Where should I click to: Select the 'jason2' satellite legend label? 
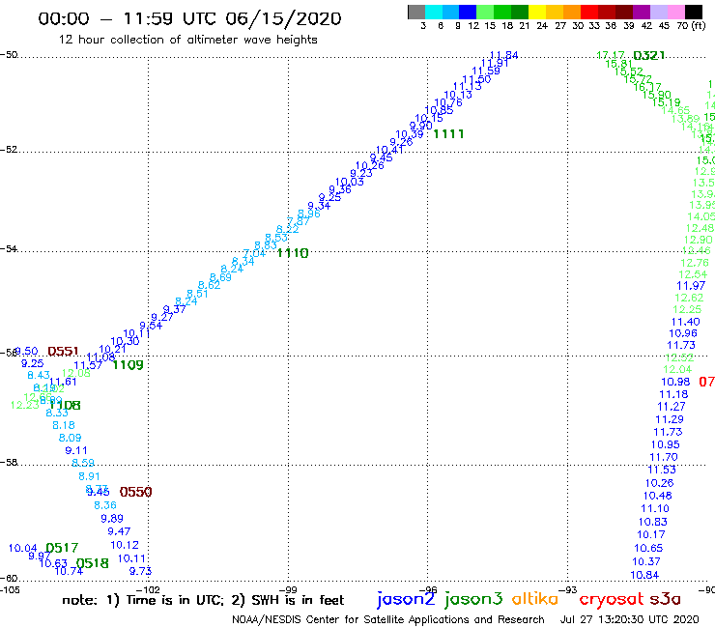pos(406,599)
